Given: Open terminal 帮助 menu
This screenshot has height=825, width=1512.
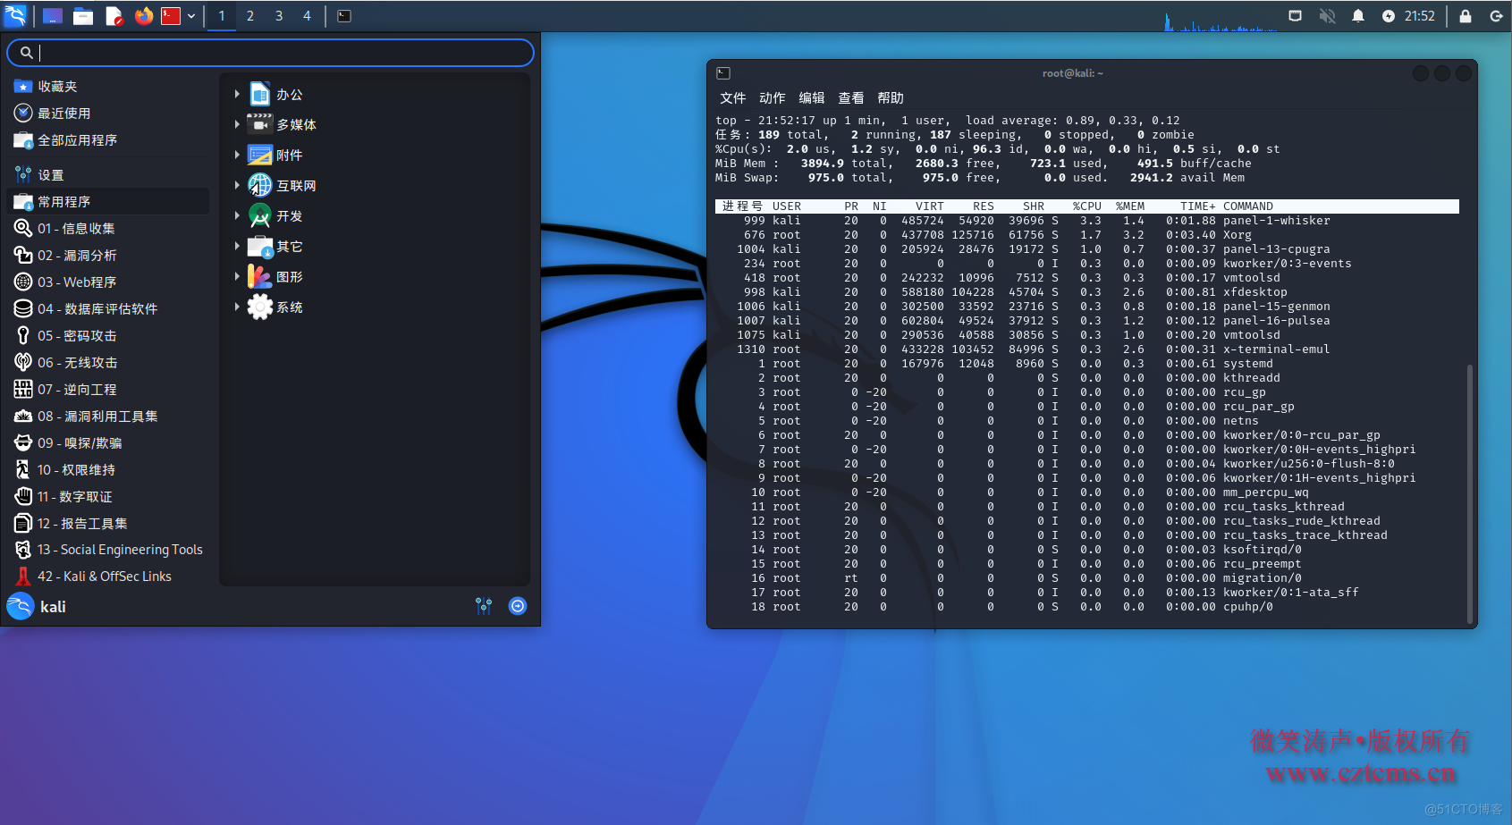Looking at the screenshot, I should pyautogui.click(x=891, y=98).
